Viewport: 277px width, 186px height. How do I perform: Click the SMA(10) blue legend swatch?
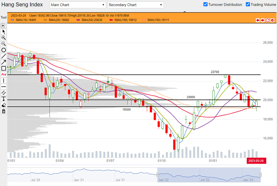coord(12,20)
